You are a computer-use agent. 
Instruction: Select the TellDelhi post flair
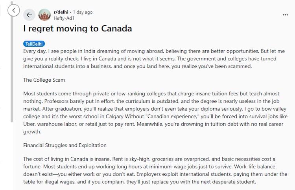coord(34,44)
